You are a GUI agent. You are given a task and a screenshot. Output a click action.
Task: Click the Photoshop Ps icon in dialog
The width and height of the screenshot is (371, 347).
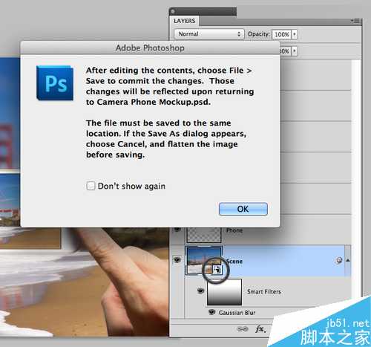tap(55, 83)
